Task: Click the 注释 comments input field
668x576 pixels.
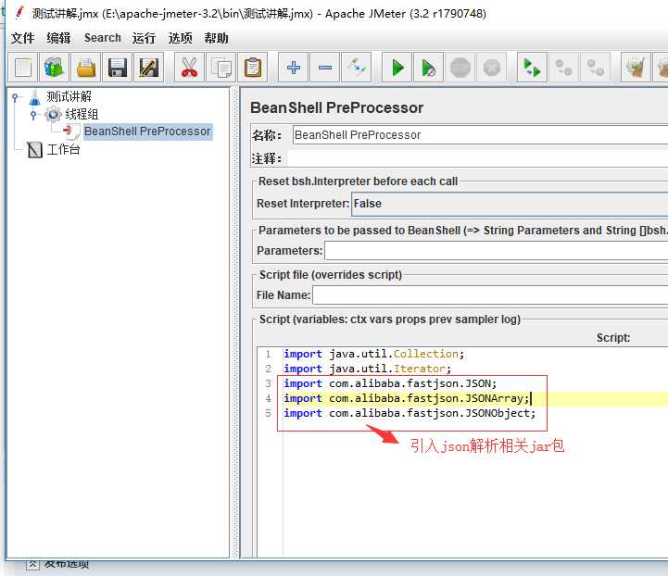Action: point(478,158)
